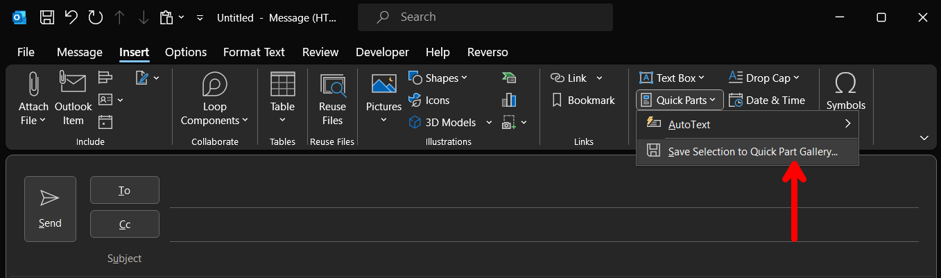Open the Message tab
This screenshot has height=278, width=941.
point(79,52)
